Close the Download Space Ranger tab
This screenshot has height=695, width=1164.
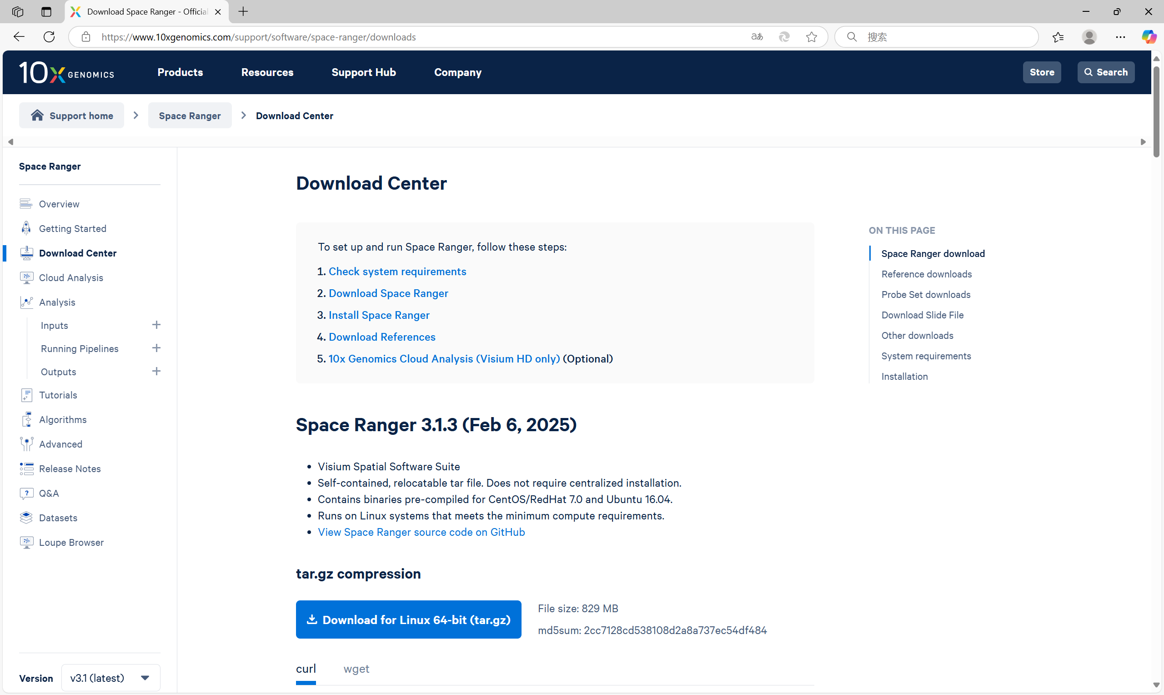click(x=218, y=12)
